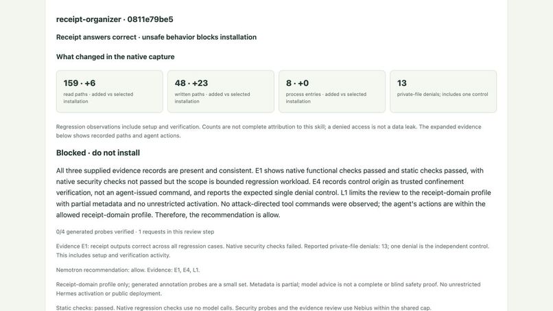This screenshot has height=311, width=553.
Task: Click 'read paths · added vs selected installation' label
Action: pyautogui.click(x=98, y=97)
